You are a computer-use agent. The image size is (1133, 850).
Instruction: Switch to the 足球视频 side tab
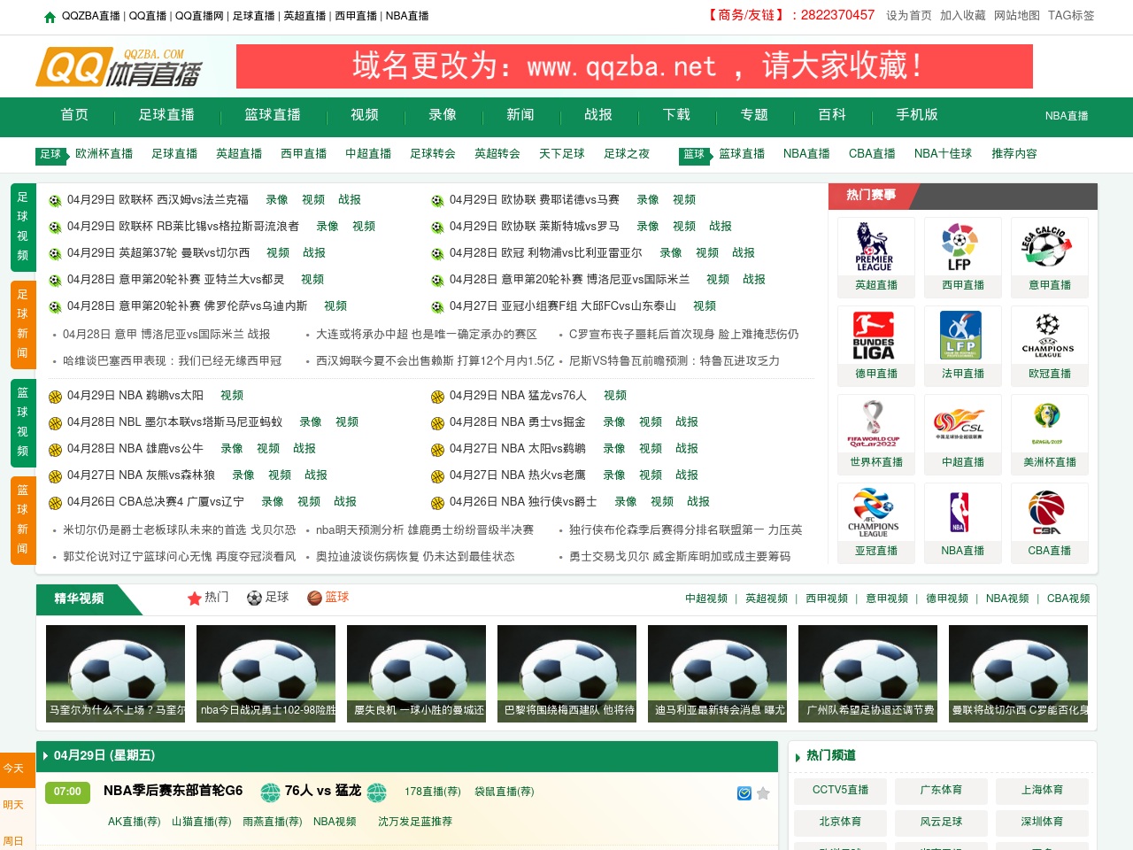pos(23,227)
